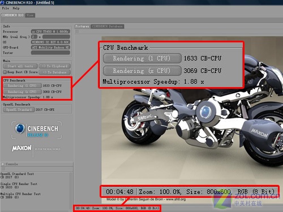Run the Rendering (x CPU) test
Screen dimensions: 283x212
coord(22,92)
